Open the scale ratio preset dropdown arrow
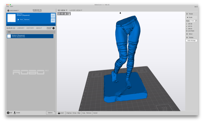 [x=196, y=21]
